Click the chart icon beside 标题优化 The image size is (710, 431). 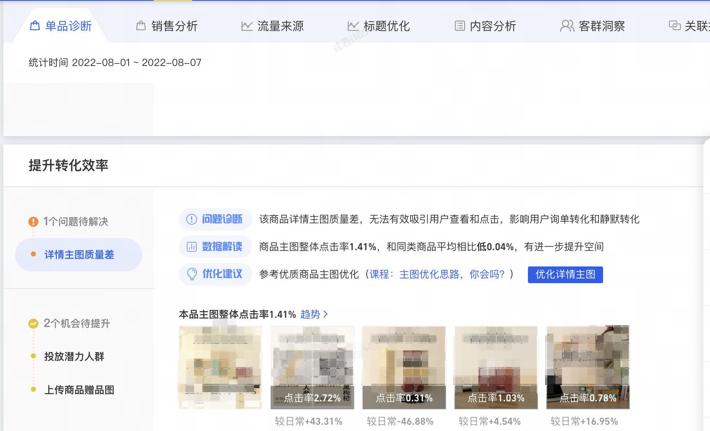click(x=353, y=26)
